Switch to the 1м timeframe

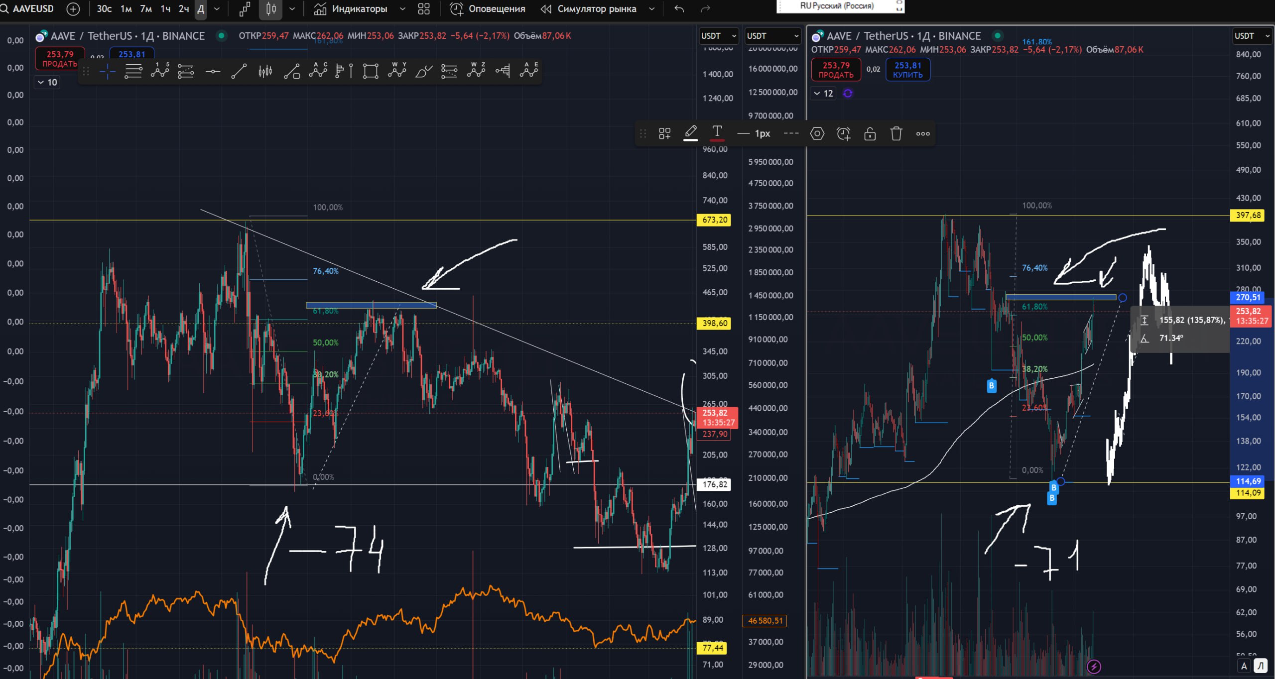[126, 9]
